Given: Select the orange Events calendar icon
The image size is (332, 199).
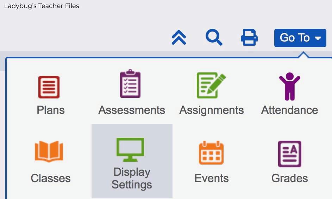Looking at the screenshot, I should tap(211, 153).
